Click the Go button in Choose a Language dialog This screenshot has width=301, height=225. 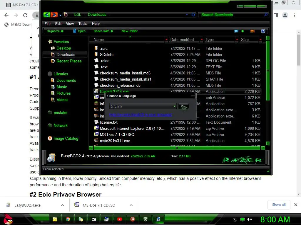coord(183,107)
